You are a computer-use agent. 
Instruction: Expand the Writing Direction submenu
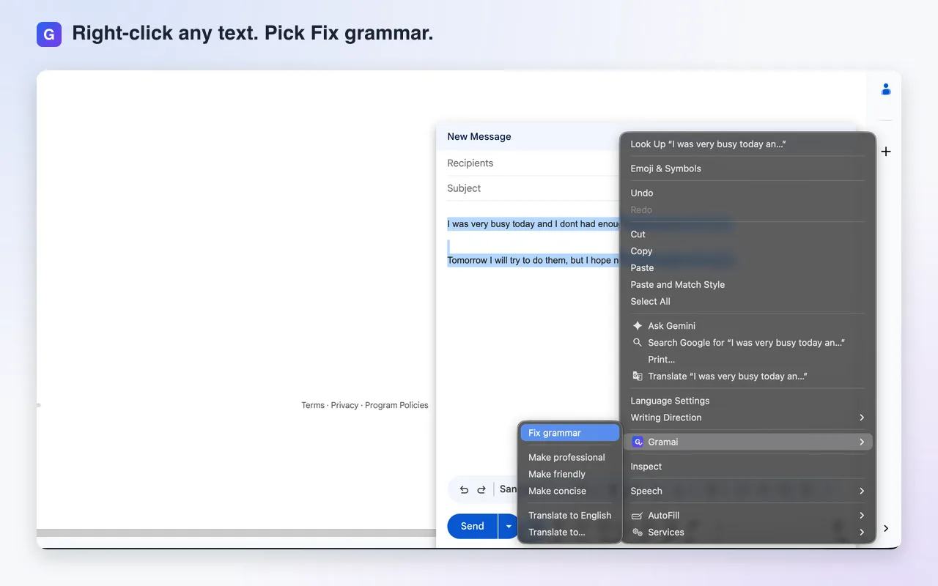(862, 418)
